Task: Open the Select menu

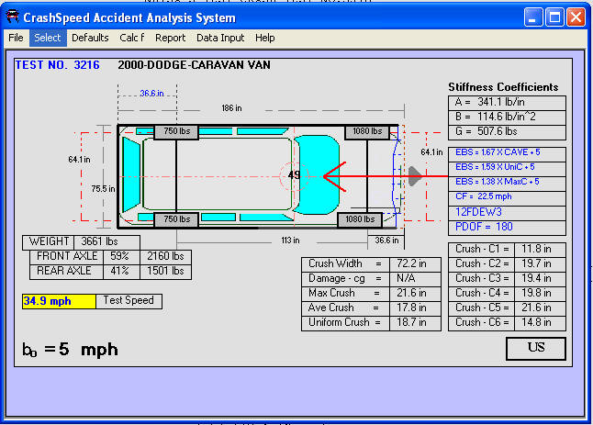Action: coord(48,38)
